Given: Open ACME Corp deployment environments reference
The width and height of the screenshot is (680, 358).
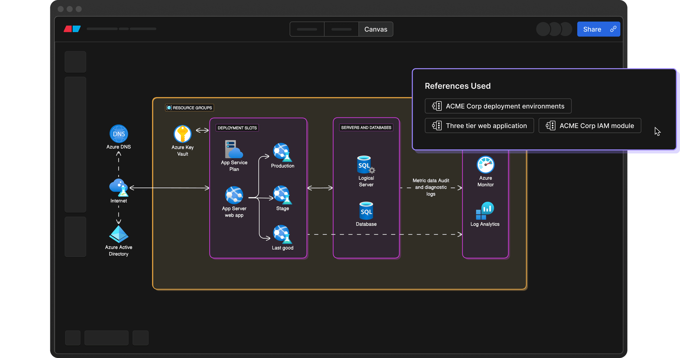Looking at the screenshot, I should tap(498, 106).
